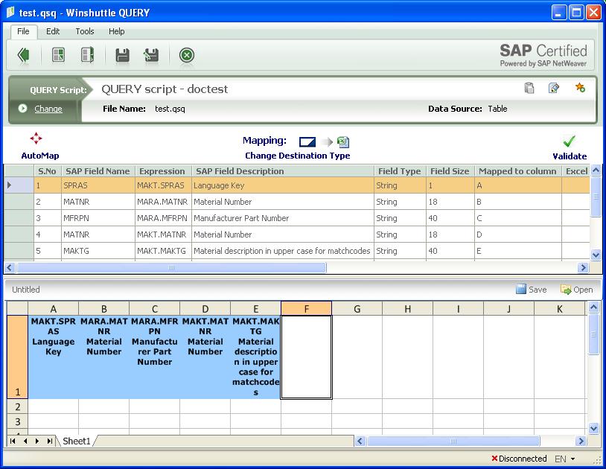Click the Mapped to column header
Viewport: 606px width, 469px height.
click(518, 171)
